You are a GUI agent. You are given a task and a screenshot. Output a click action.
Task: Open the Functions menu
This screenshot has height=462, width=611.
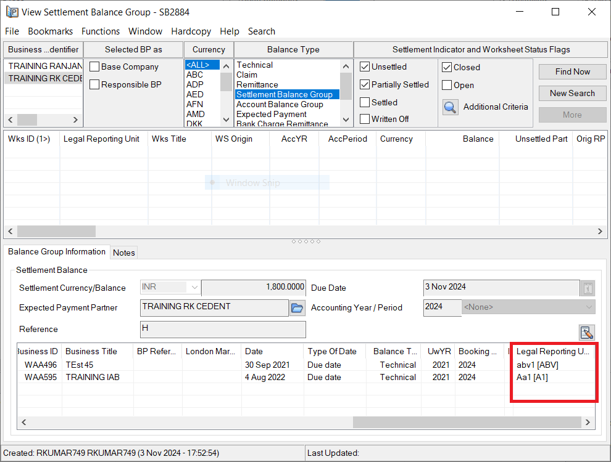click(101, 31)
